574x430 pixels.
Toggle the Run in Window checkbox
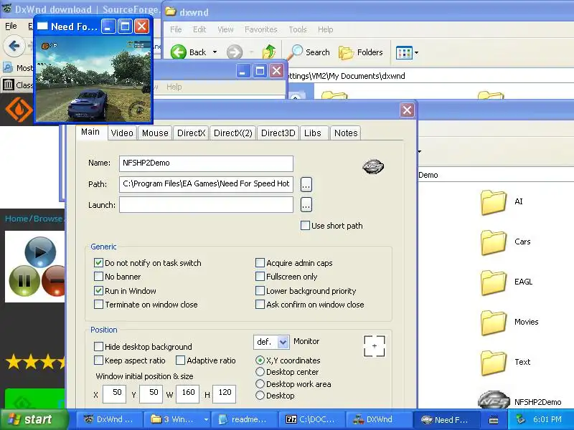click(x=98, y=291)
